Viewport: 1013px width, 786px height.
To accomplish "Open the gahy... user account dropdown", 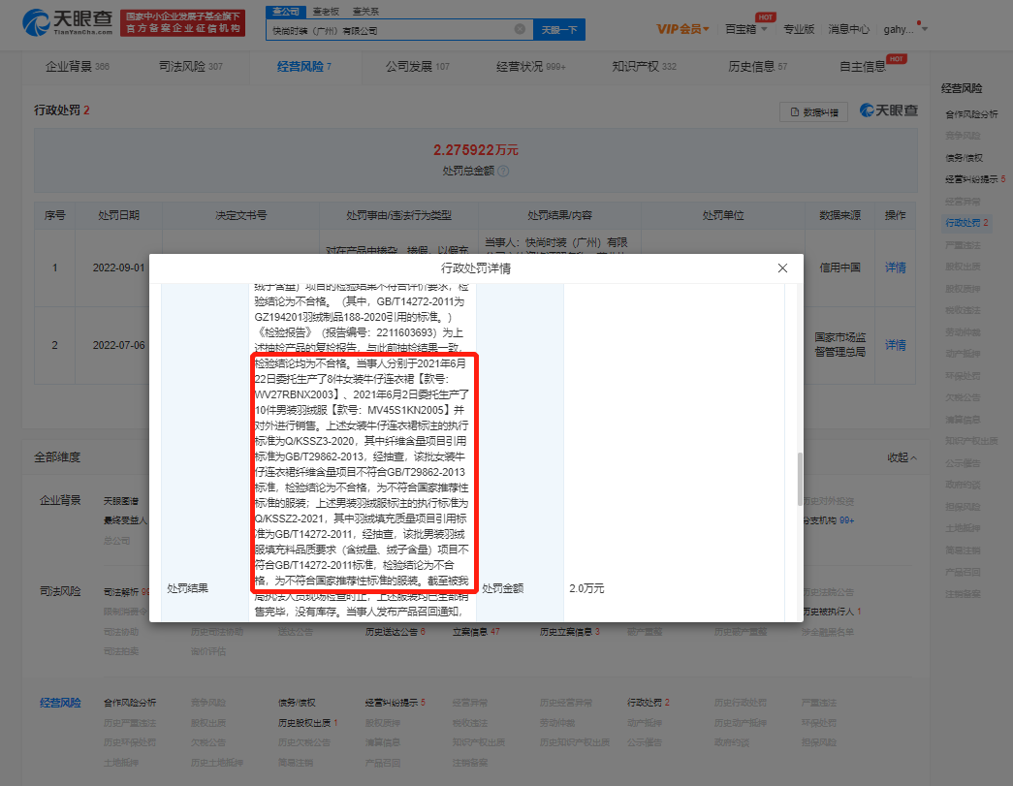I will click(x=903, y=29).
